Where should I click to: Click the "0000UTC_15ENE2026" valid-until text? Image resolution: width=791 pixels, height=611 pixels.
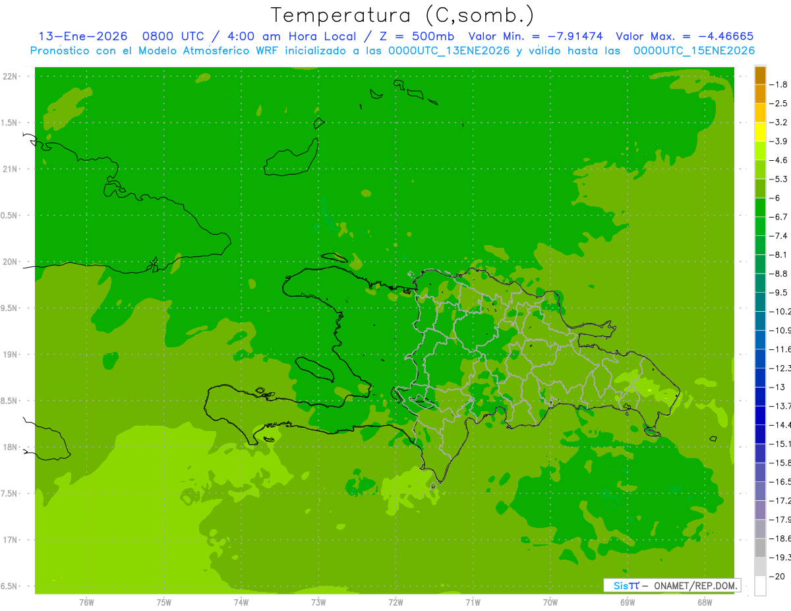pyautogui.click(x=693, y=51)
